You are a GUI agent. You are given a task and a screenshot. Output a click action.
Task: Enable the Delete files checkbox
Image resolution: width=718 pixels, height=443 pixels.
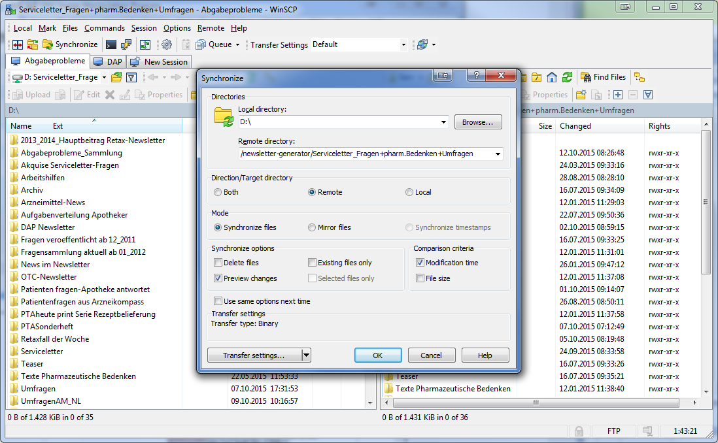pos(218,263)
